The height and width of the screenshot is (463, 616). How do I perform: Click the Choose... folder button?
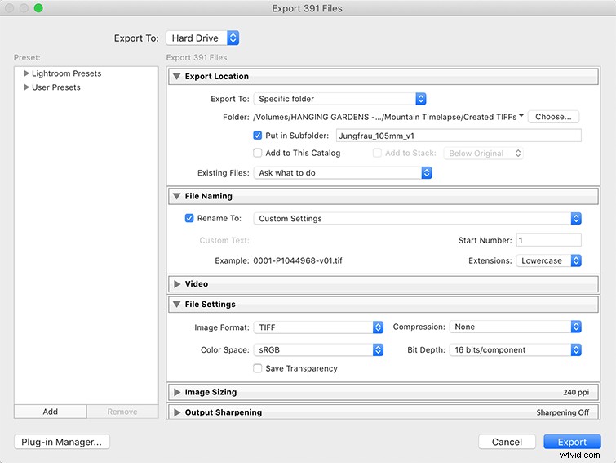click(x=553, y=117)
